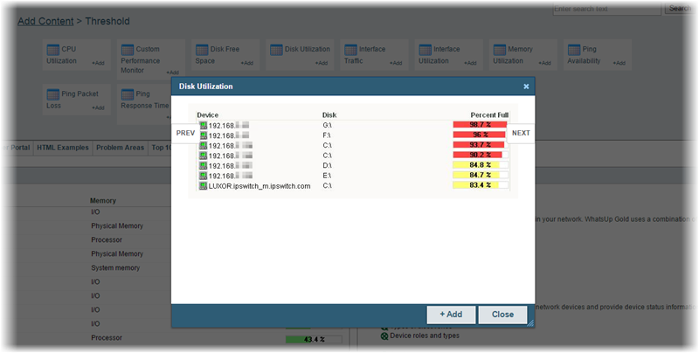Switch to the Problem Areas tab

121,148
